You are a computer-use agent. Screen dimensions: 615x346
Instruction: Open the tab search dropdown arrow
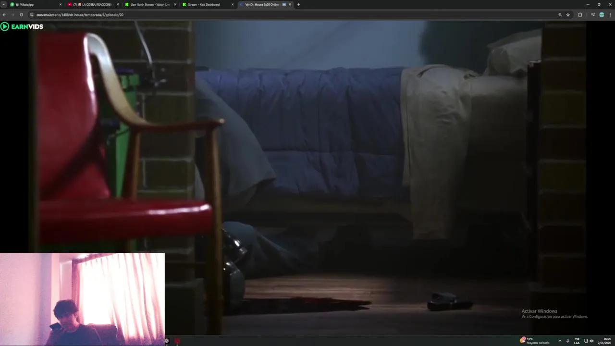point(3,4)
